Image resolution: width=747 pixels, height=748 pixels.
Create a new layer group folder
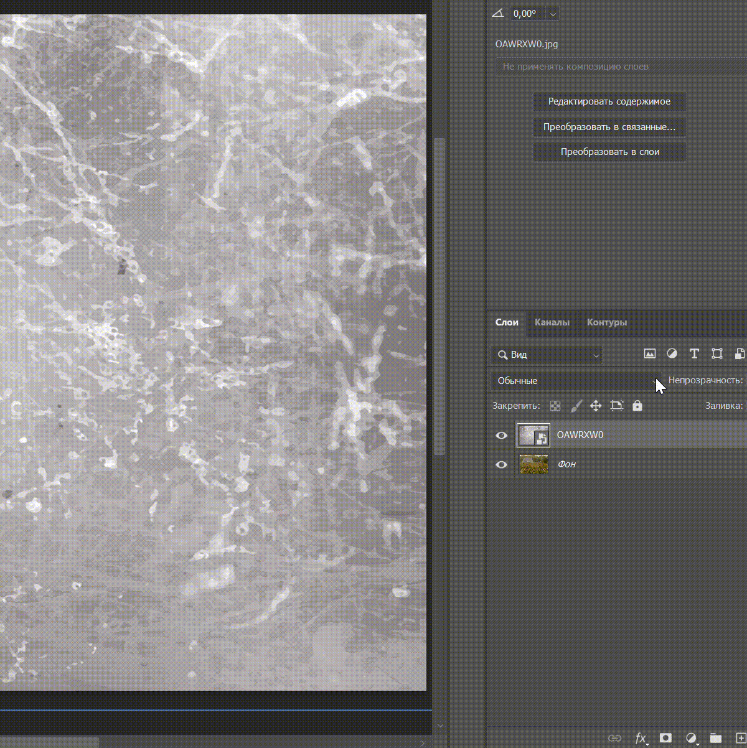(716, 738)
